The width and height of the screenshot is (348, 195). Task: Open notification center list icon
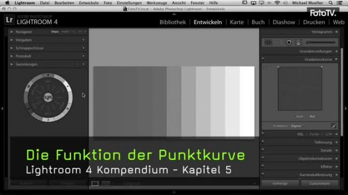tap(339, 3)
